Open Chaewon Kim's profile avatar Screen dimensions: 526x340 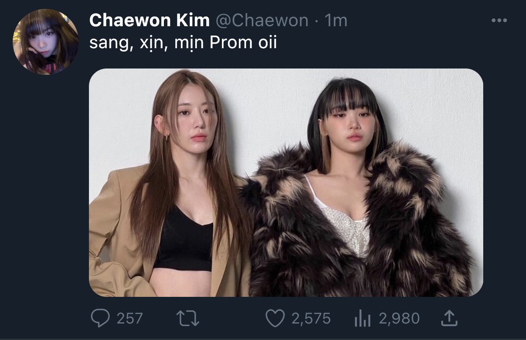click(46, 42)
